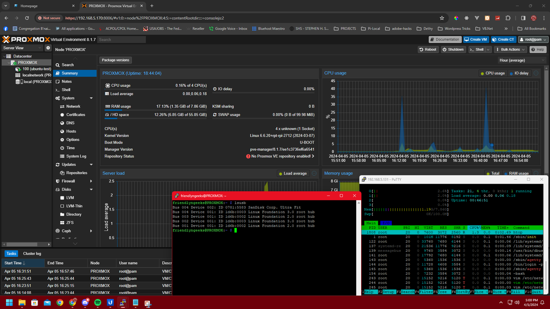Open the Hour (average) timeframe dropdown
550x309 pixels.
coord(521,60)
